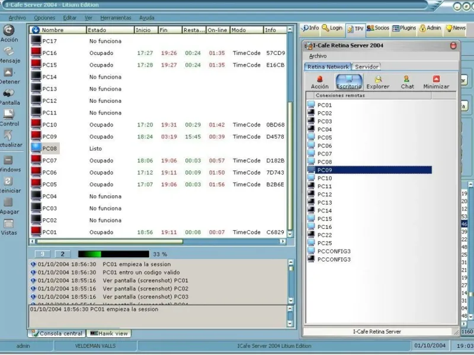Screen dimensions: 474x355
Task: Click the event log's scroll up arrow
Action: coord(290,262)
